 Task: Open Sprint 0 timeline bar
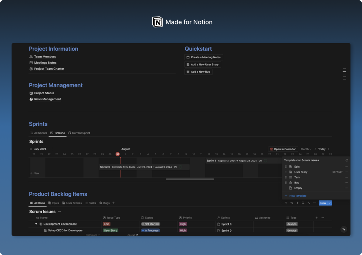(144, 167)
